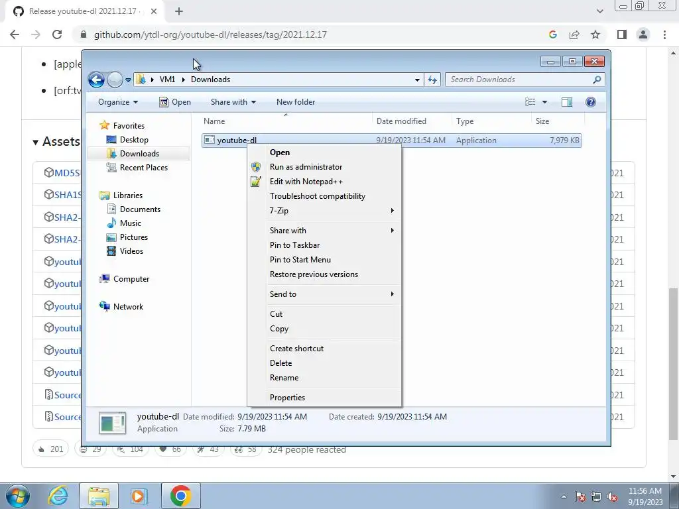This screenshot has height=509, width=679.
Task: Click the change view icon
Action: pyautogui.click(x=530, y=102)
